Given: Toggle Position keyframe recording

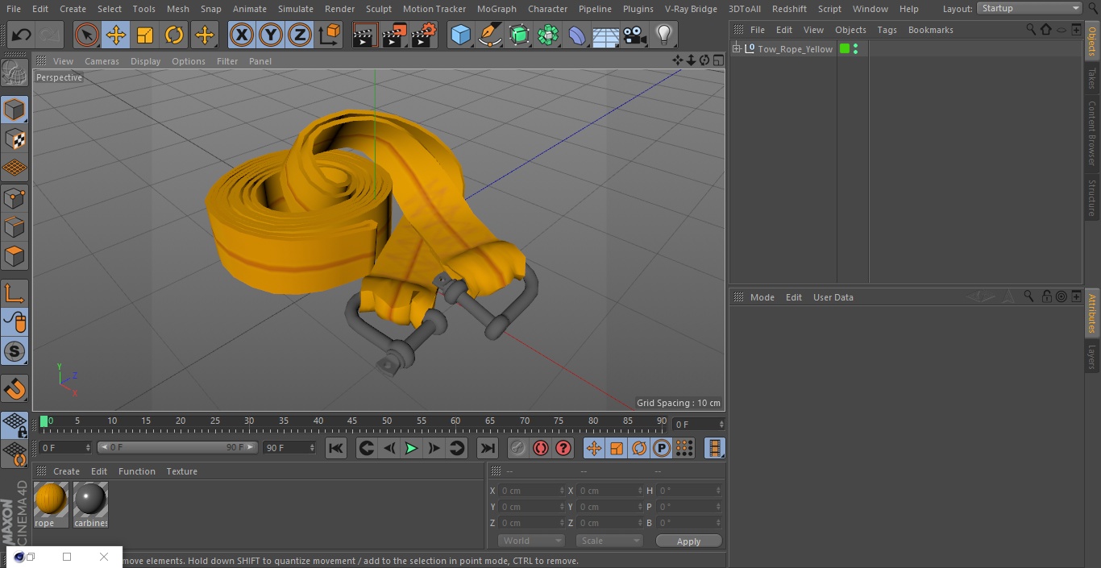Looking at the screenshot, I should pos(594,448).
